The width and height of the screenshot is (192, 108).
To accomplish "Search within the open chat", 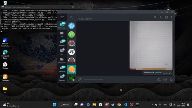I will 155,17.
